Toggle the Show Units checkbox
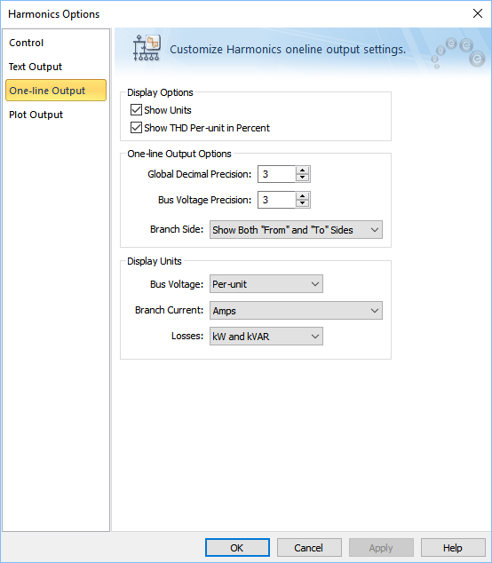Image resolution: width=492 pixels, height=563 pixels. [136, 110]
